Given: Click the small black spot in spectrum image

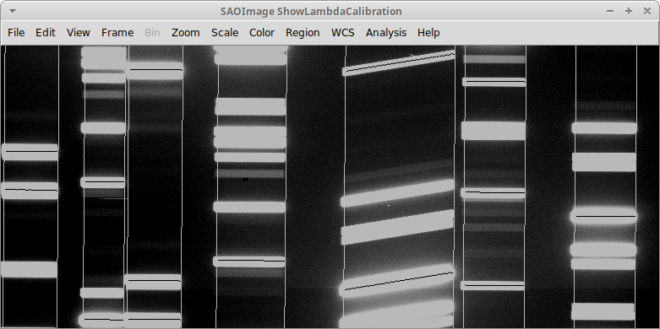Looking at the screenshot, I should [x=245, y=180].
